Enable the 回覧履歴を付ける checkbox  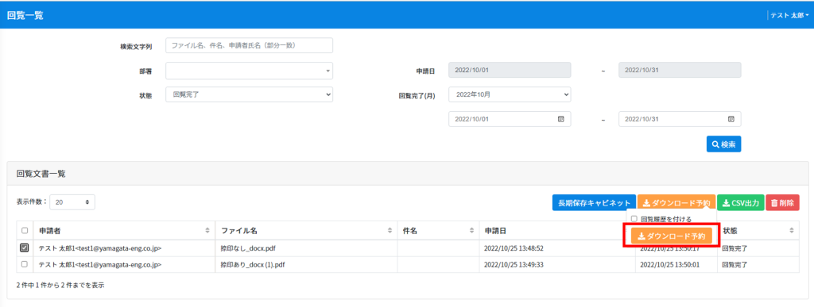[634, 219]
